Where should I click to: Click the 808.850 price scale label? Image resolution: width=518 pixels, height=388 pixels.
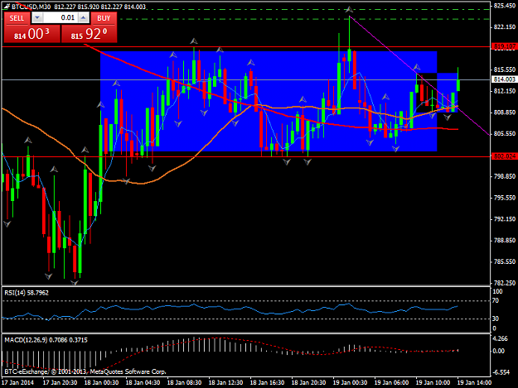pos(504,113)
